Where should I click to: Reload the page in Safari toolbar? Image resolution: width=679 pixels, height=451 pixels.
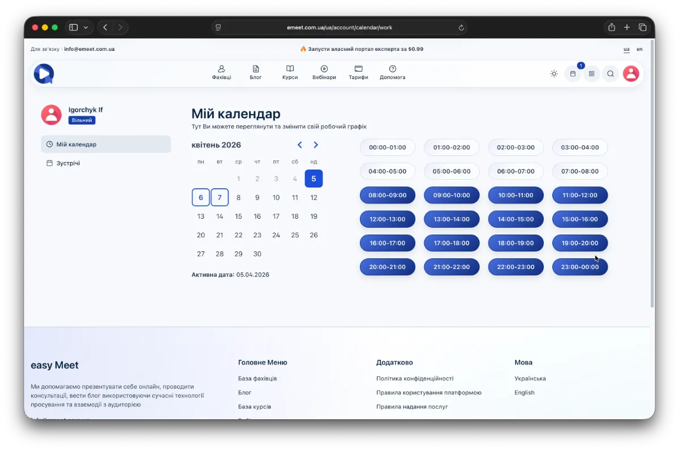pos(461,27)
